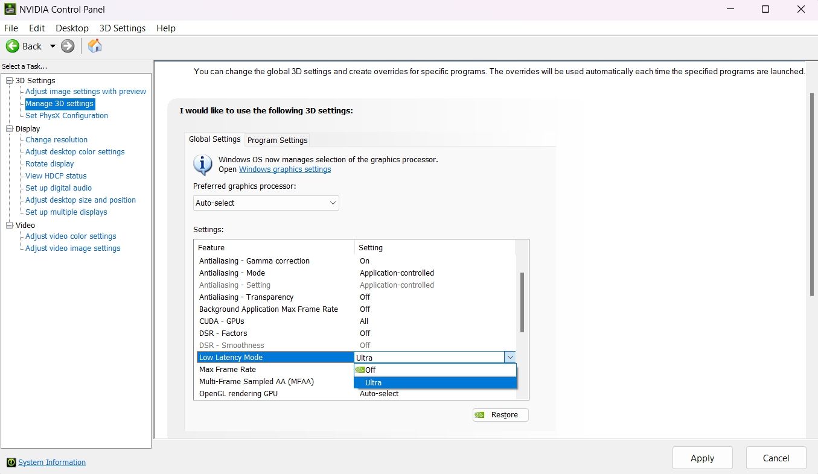Maximize the NVIDIA Control Panel window
Screen dimensions: 818x474
765,9
